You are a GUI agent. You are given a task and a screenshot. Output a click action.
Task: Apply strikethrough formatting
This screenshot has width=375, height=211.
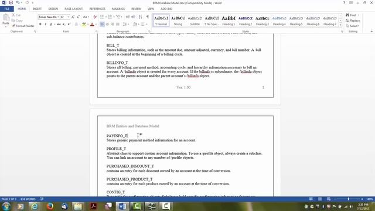coord(59,24)
